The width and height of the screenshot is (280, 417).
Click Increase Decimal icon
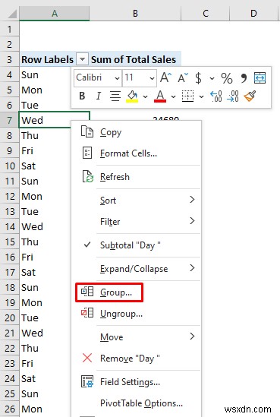point(216,96)
